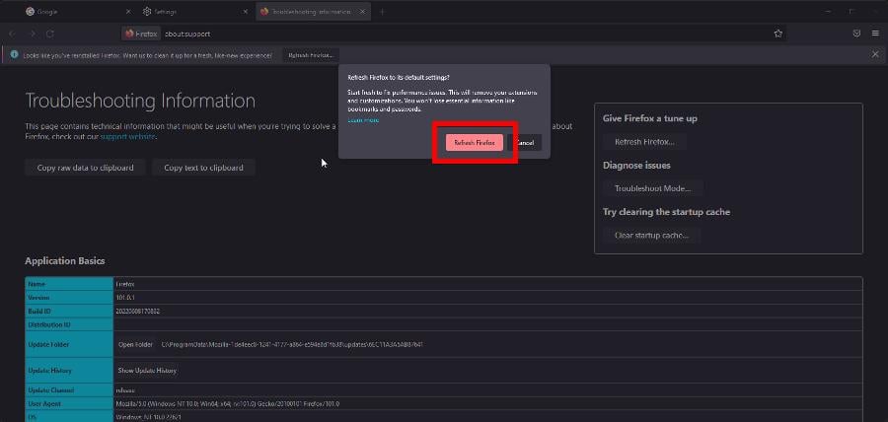Click the User Agent string text
The image size is (888, 422).
point(228,404)
